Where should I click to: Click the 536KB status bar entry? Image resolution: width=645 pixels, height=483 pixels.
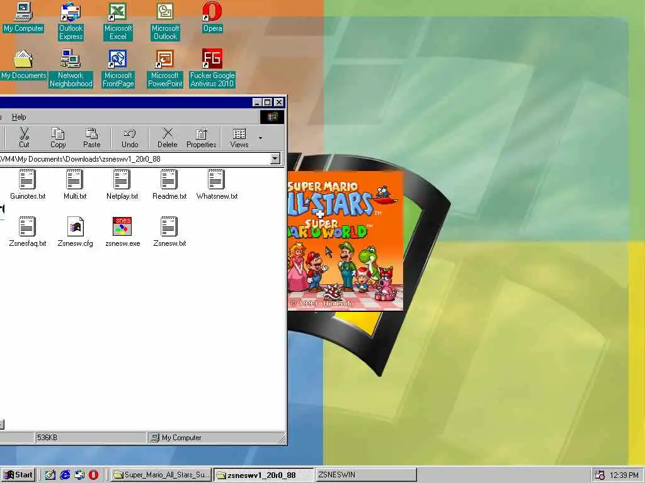point(91,438)
